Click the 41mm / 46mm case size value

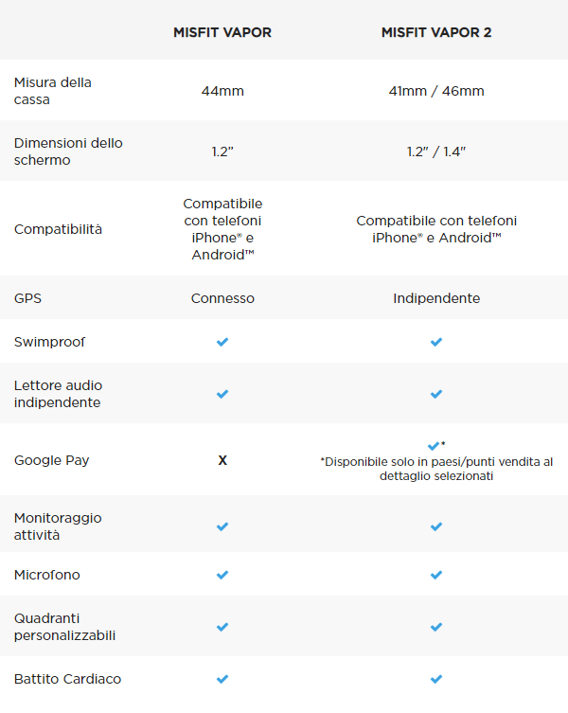click(x=436, y=92)
